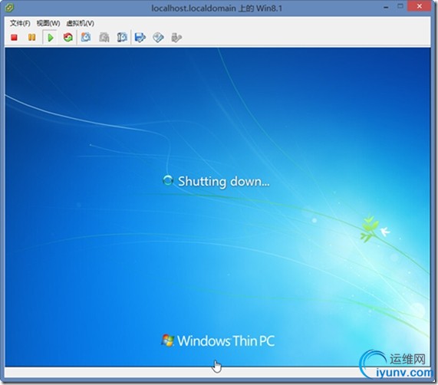Click the floppy drive connect icon

click(140, 38)
